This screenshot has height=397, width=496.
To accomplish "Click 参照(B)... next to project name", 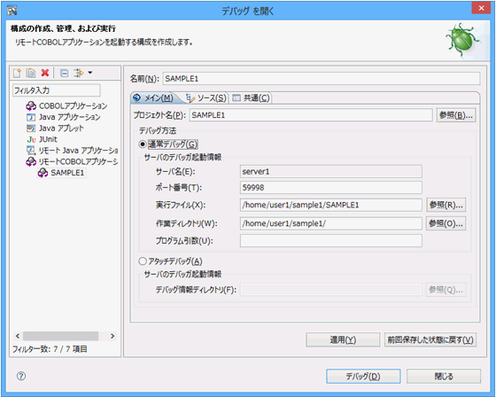I will [x=456, y=115].
